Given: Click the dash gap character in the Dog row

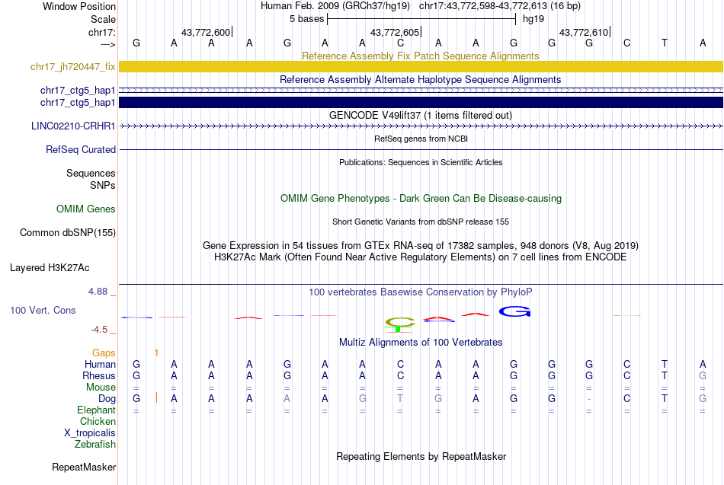Looking at the screenshot, I should tap(589, 399).
